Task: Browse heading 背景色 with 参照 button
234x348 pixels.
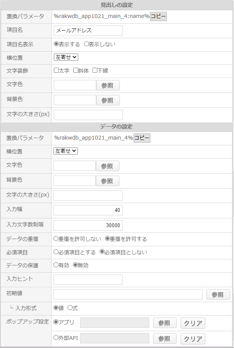Action: point(108,100)
